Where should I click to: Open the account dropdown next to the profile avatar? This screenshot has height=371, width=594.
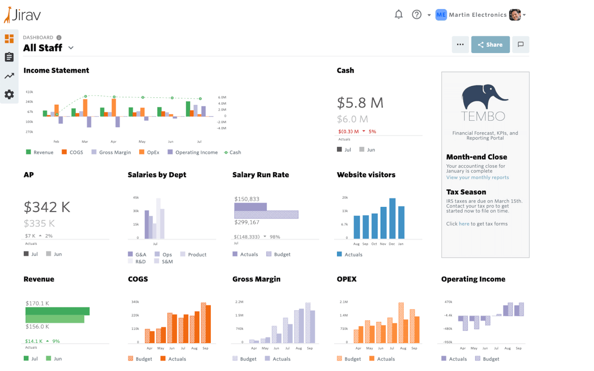tap(525, 14)
